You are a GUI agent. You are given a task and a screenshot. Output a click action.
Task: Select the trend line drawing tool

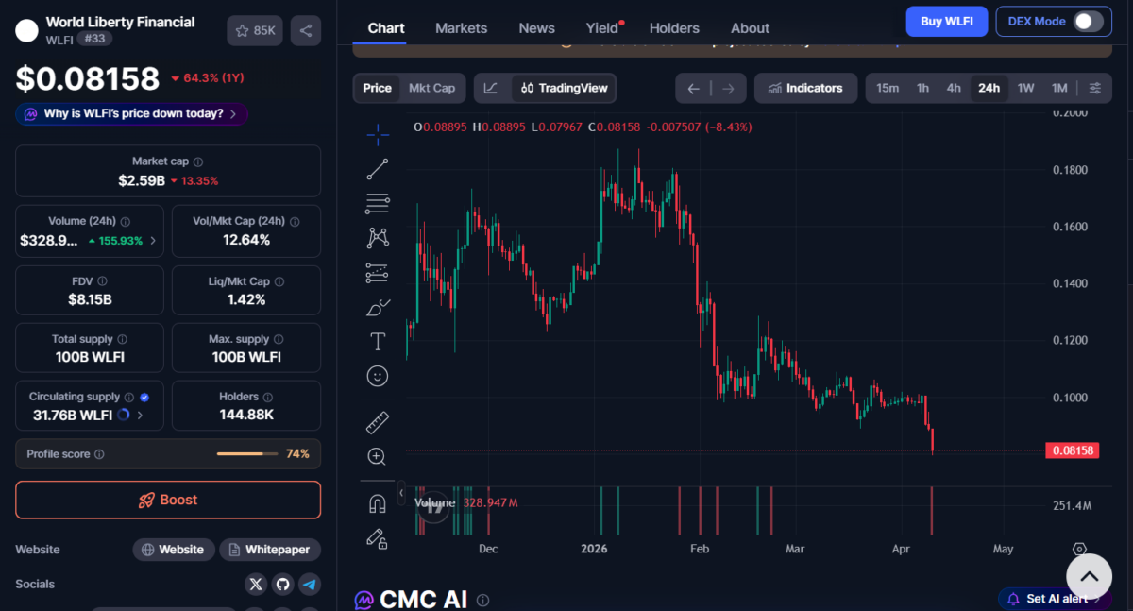click(378, 169)
